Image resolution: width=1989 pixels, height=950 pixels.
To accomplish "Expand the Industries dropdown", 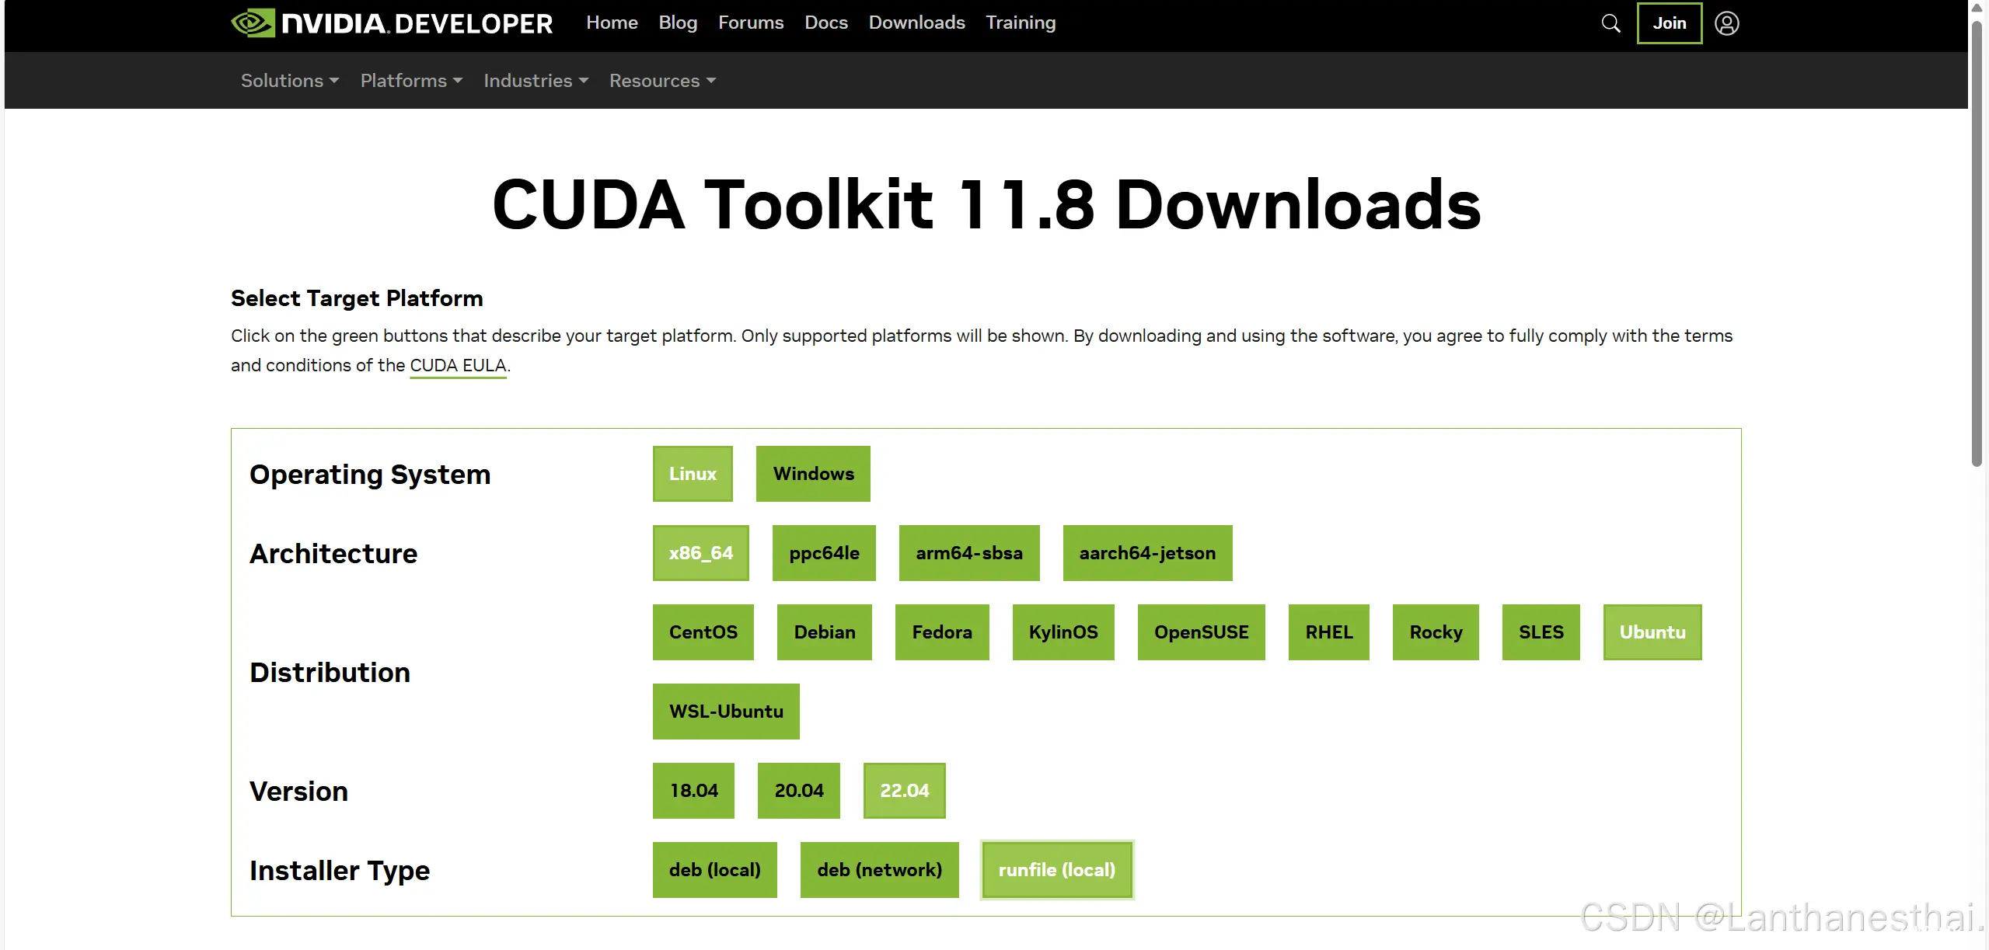I will point(536,81).
